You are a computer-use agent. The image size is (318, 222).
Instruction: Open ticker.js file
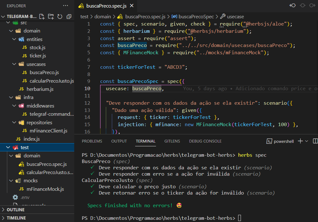coord(38,56)
